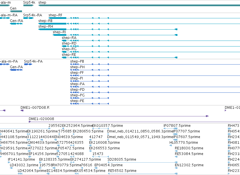Select the Gen gene name
The image size is (240, 175).
click(13, 8)
